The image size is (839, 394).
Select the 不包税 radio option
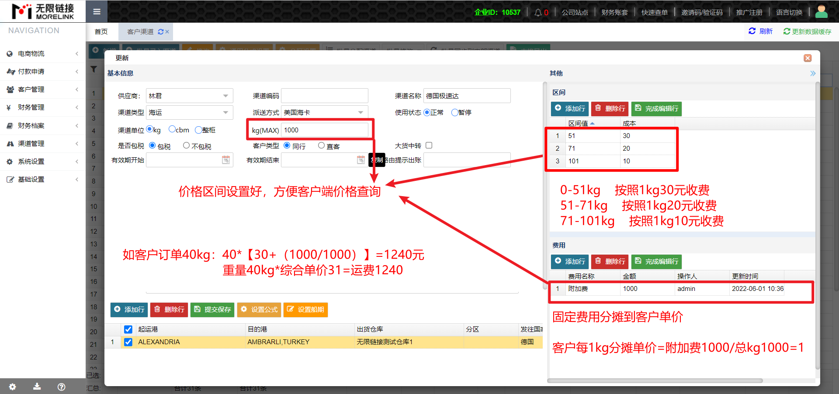tap(186, 145)
